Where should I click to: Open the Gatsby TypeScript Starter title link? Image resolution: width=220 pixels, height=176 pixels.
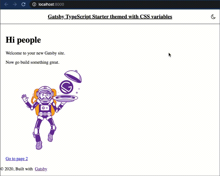click(x=110, y=16)
